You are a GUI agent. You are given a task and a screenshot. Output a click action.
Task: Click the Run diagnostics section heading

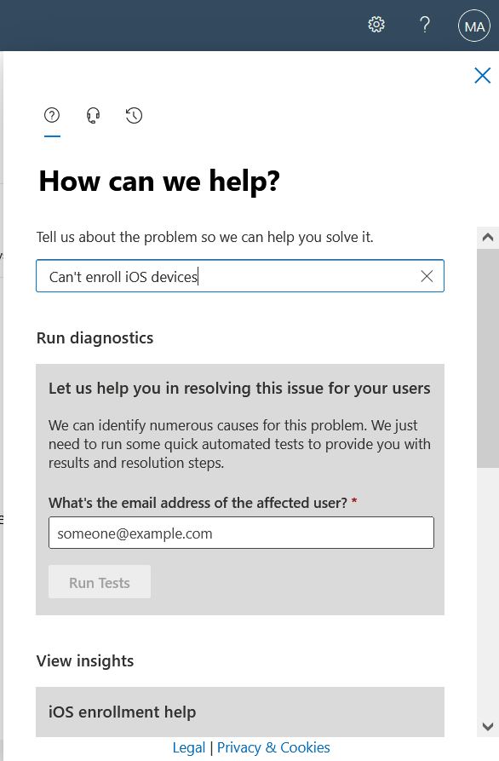point(95,337)
